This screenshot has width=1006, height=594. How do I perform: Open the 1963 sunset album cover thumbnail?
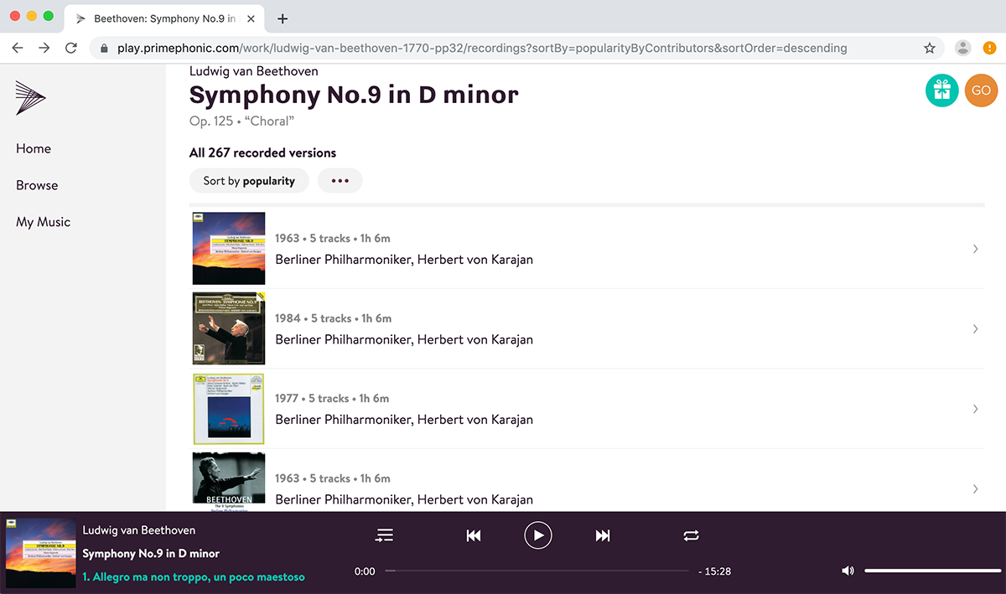(229, 249)
